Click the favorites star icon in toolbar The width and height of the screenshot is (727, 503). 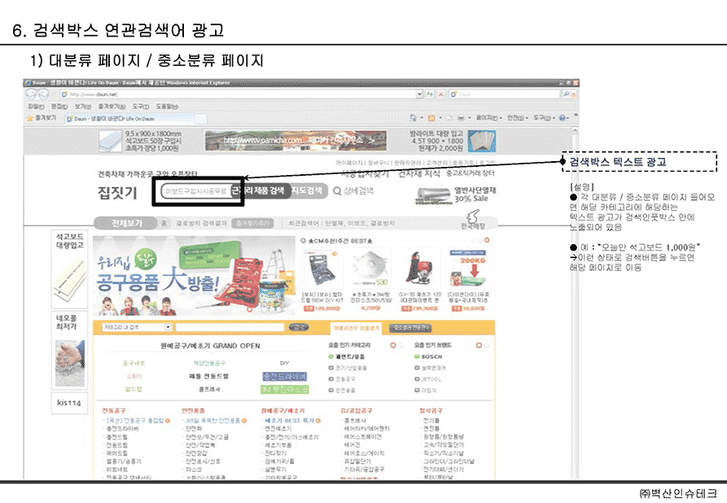point(31,118)
